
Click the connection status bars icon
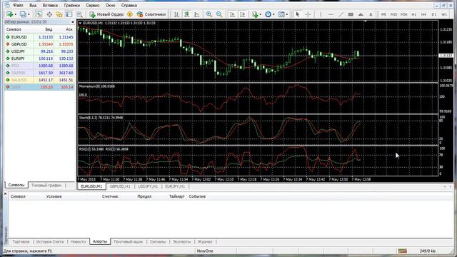coord(403,251)
